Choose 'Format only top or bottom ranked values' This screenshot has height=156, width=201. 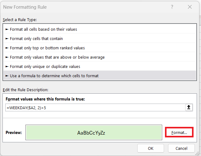tap(100, 48)
